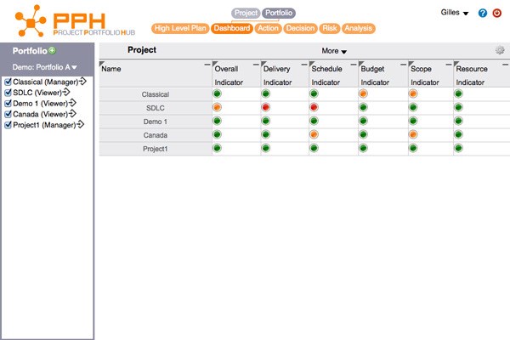The image size is (510, 340).
Task: Select the Demo 1 project row name
Action: (156, 122)
